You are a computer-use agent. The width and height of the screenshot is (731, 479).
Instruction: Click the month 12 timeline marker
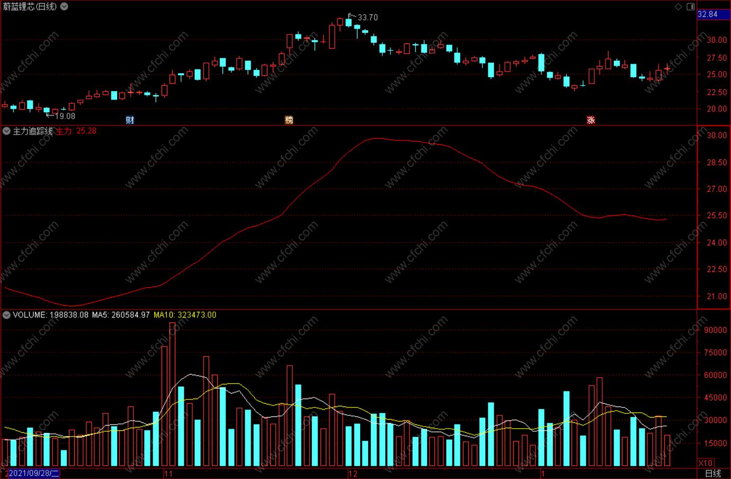[x=353, y=473]
